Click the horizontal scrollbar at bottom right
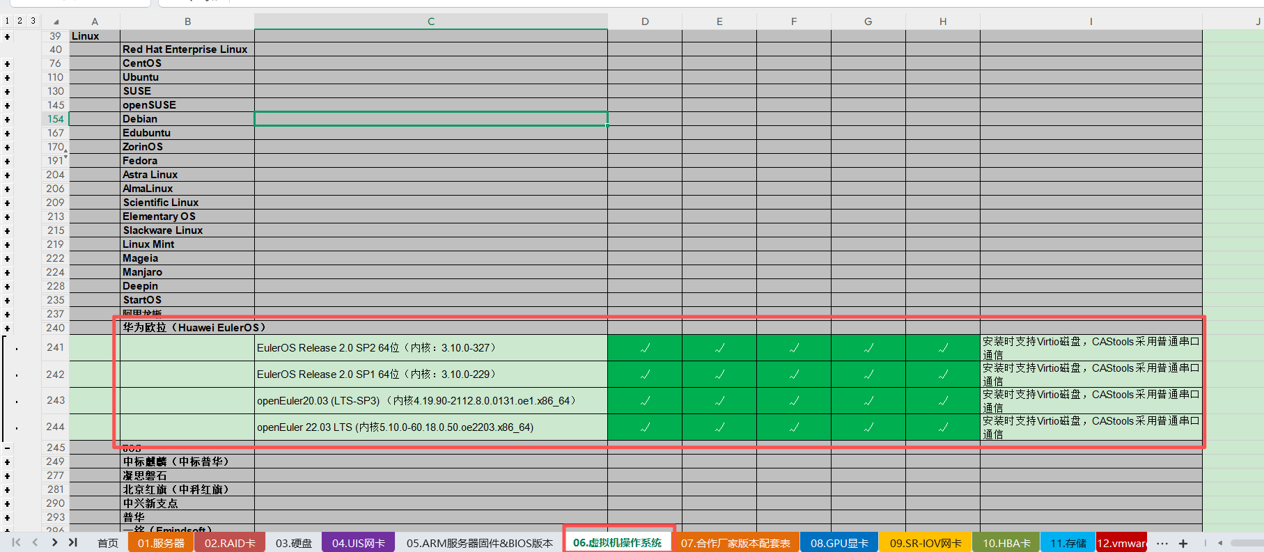This screenshot has height=552, width=1264. pos(1247,543)
